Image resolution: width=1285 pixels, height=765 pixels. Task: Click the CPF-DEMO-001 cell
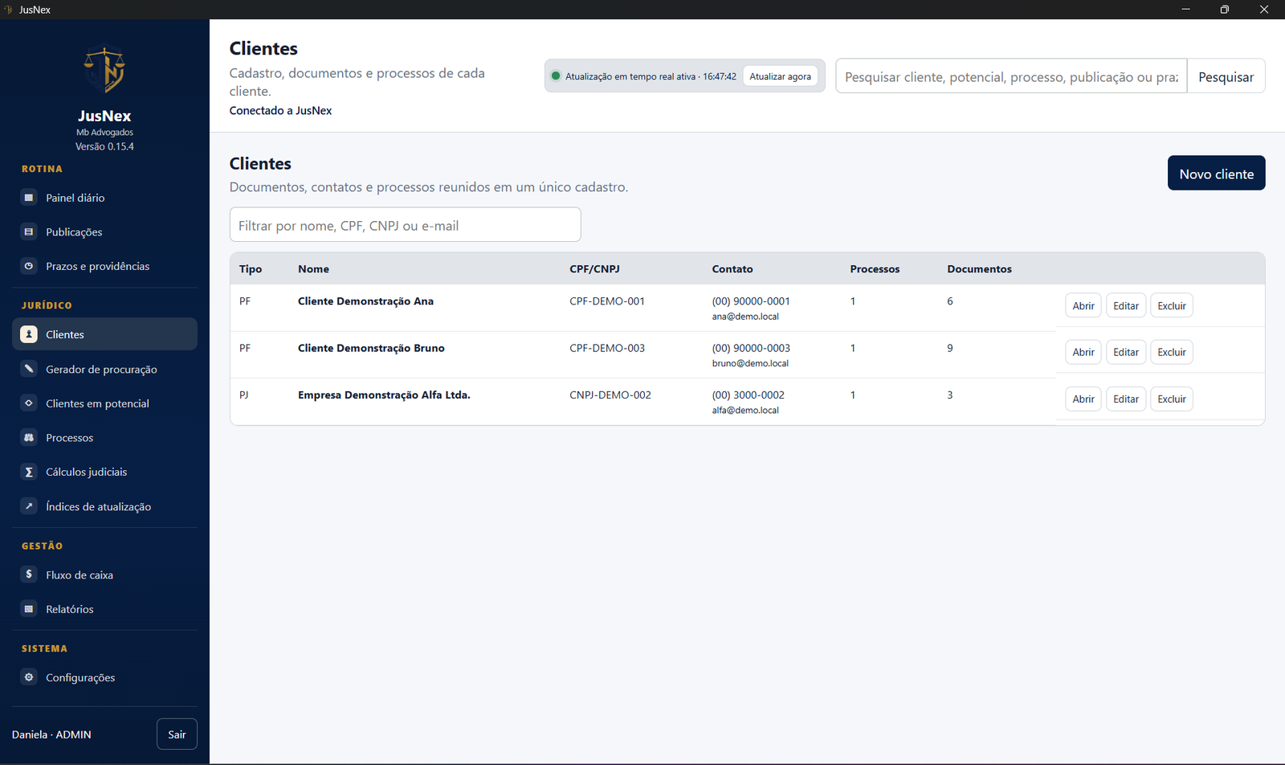click(607, 301)
